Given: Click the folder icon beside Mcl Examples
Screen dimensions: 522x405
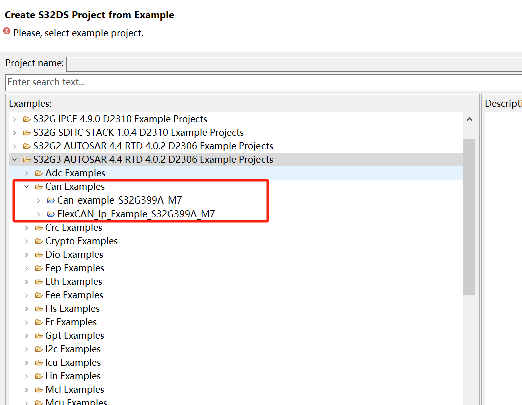Looking at the screenshot, I should (x=39, y=389).
